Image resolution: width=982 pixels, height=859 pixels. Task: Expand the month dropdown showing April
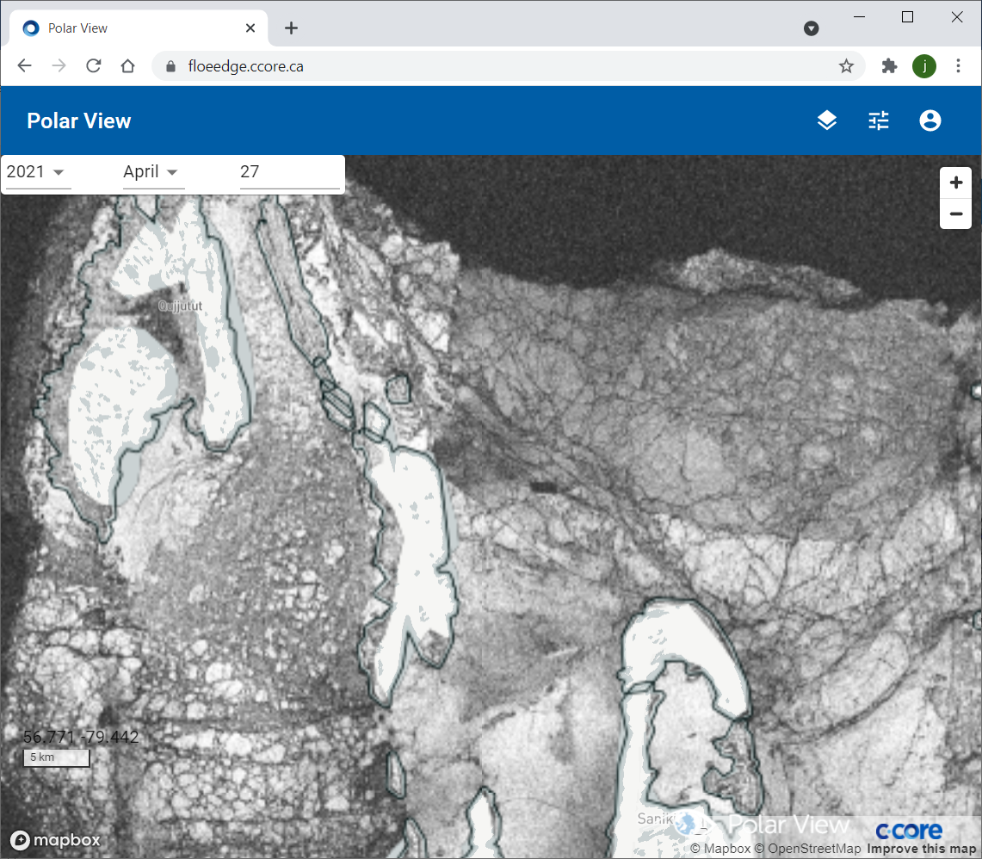pos(151,172)
